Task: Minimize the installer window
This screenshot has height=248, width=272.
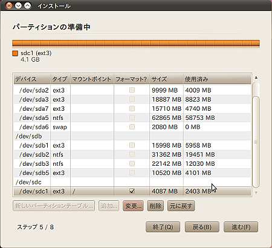Action: click(18, 5)
